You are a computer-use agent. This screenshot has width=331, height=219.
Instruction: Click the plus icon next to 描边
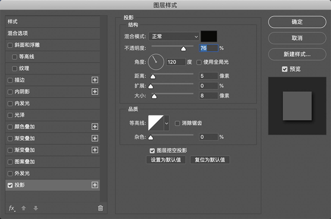[x=95, y=80]
